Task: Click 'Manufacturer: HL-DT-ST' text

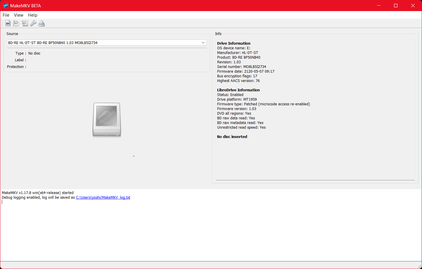Action: coord(238,53)
